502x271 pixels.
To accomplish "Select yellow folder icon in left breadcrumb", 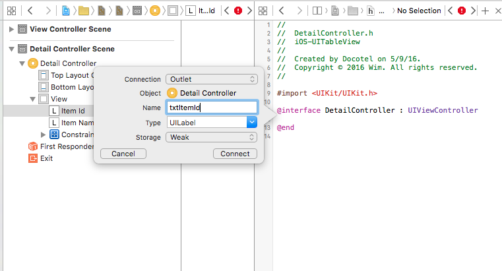I will coord(84,11).
